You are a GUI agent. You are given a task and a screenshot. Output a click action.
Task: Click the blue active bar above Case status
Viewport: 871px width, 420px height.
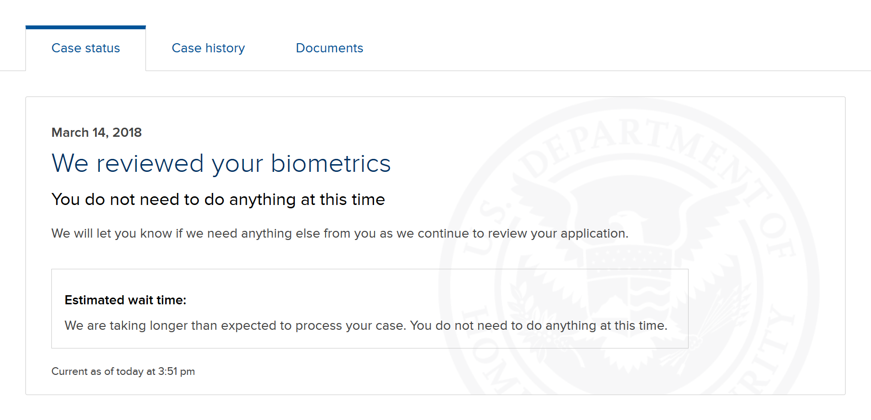tap(85, 27)
